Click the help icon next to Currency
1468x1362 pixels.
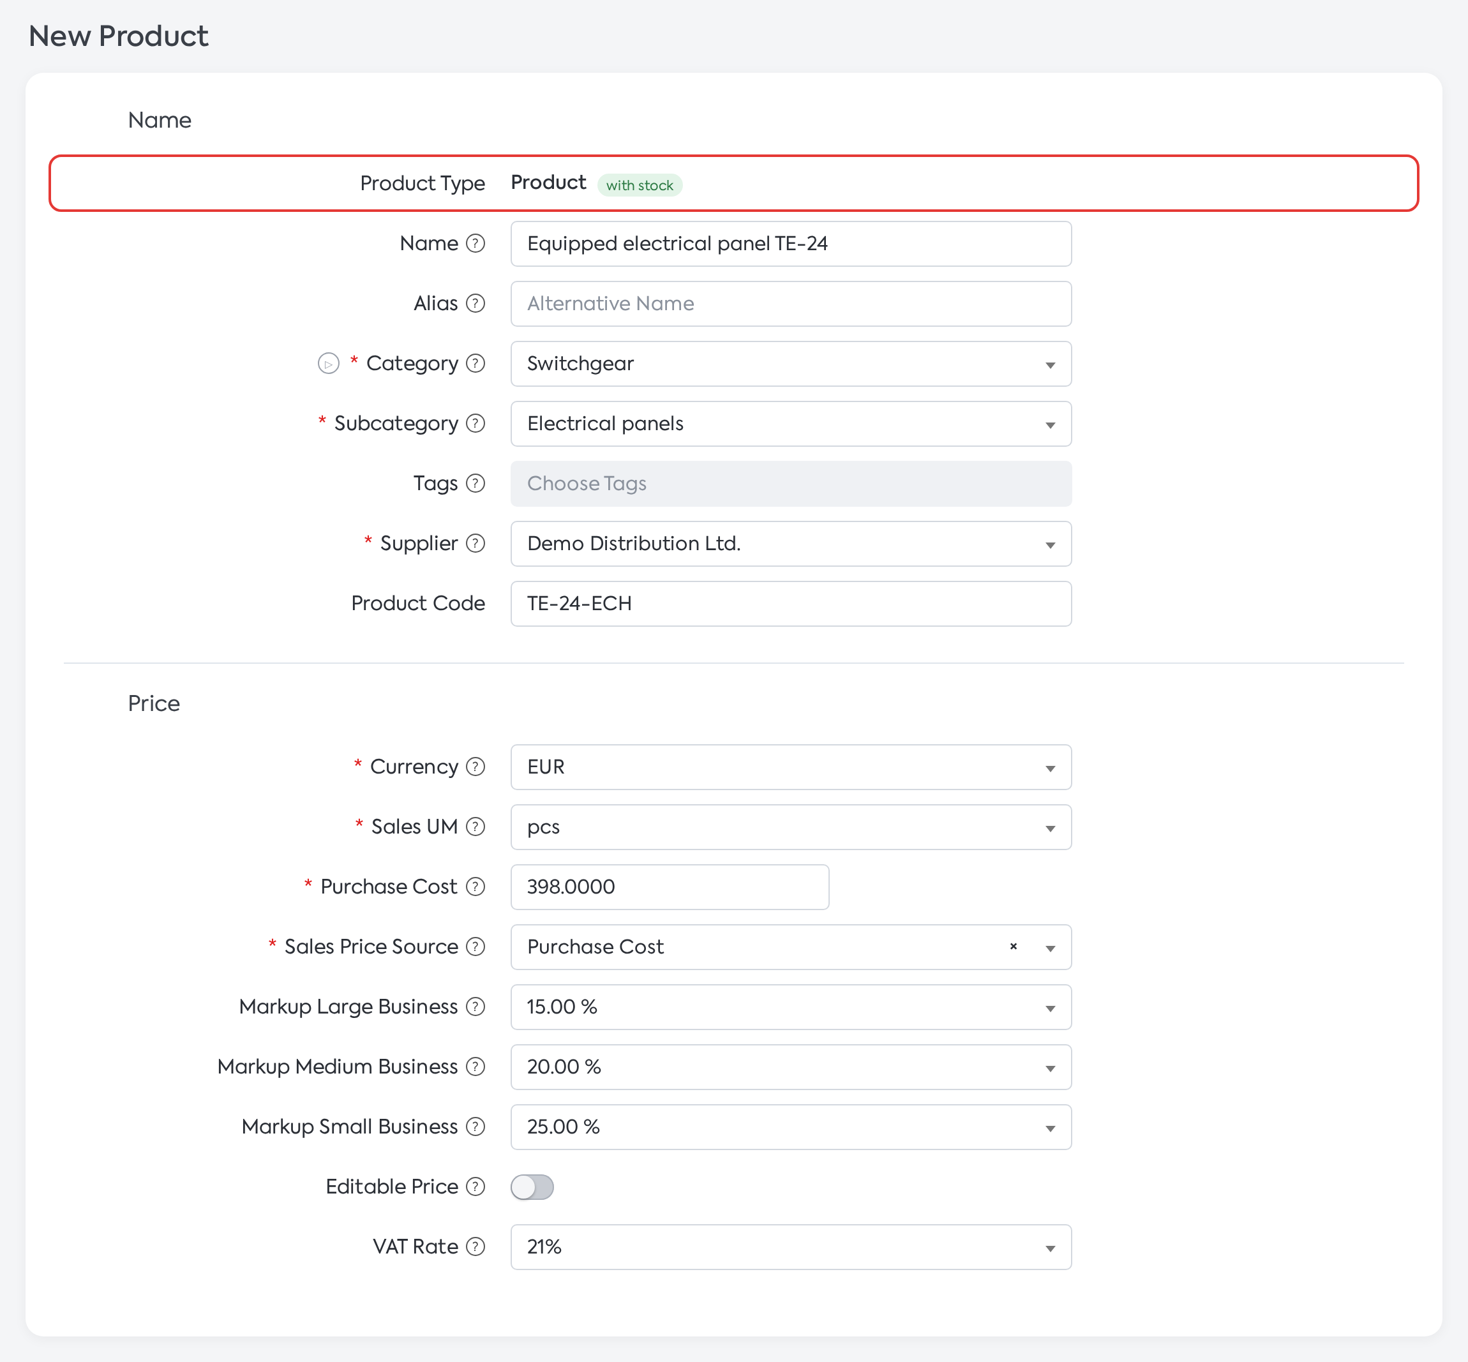coord(476,767)
